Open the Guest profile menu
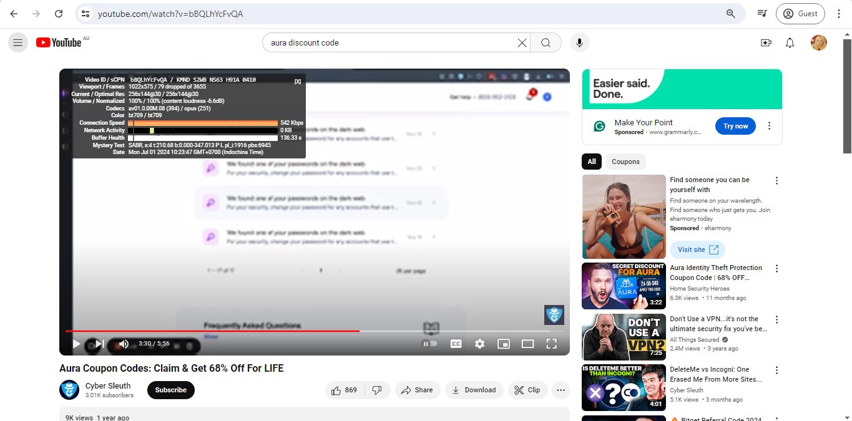The width and height of the screenshot is (852, 421). pyautogui.click(x=800, y=13)
